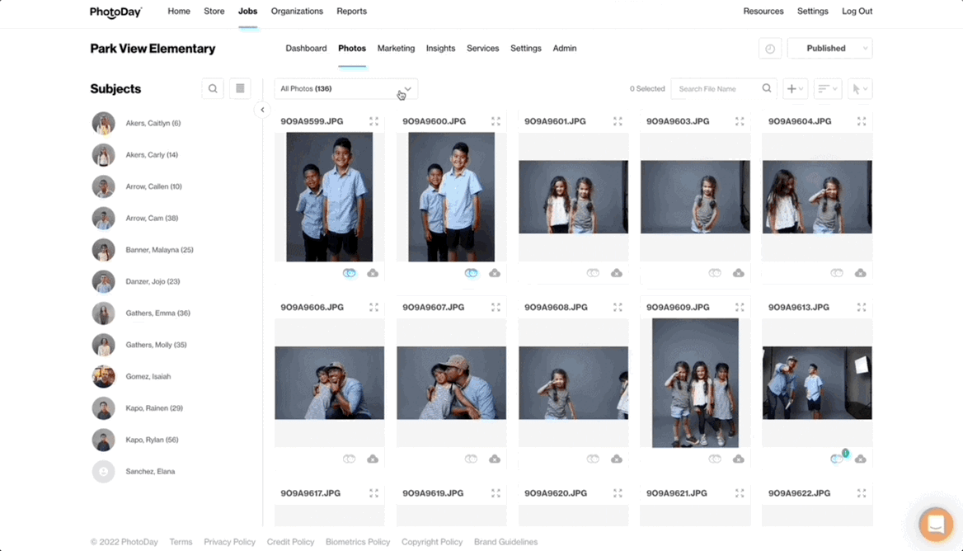
Task: Click face-match icon under 9O9A9613.JPG
Action: 837,459
